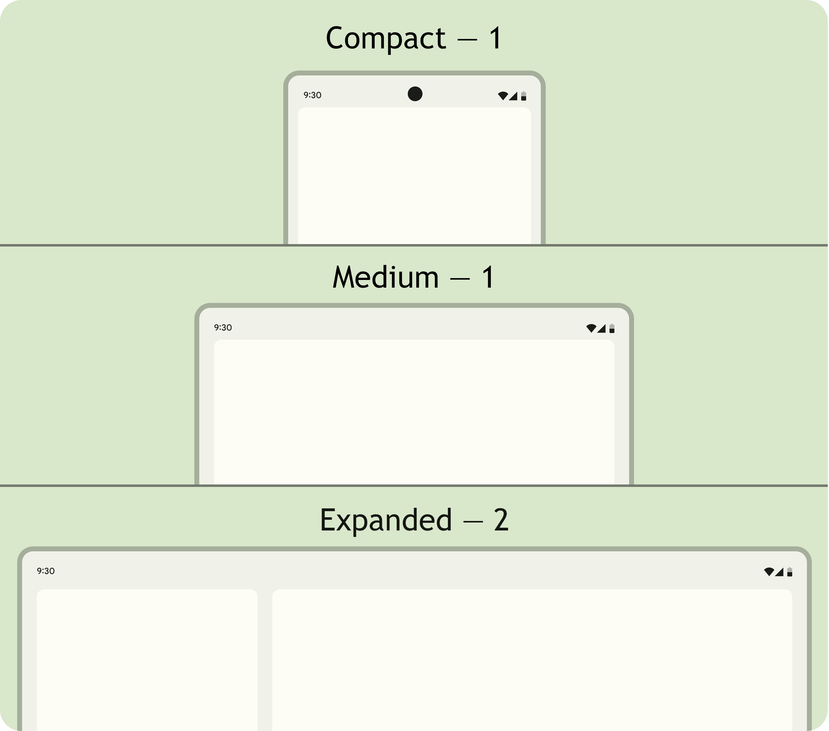Click the signal icon on the Medium device
The height and width of the screenshot is (731, 829).
click(x=602, y=328)
